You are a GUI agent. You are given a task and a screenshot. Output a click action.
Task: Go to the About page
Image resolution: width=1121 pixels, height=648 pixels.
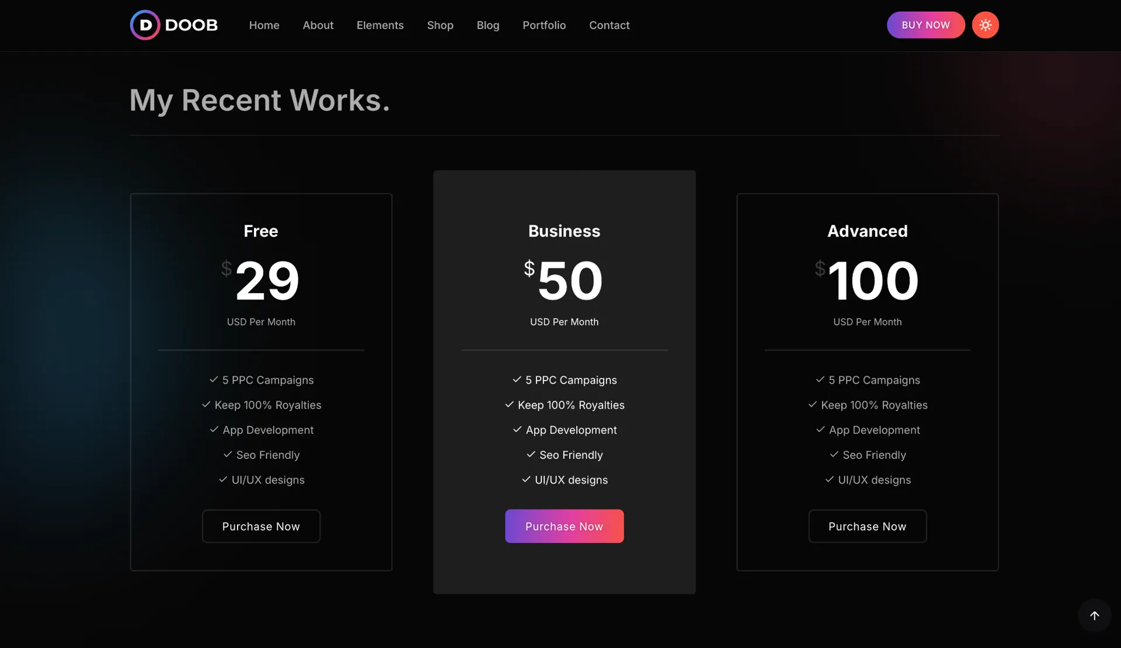[x=318, y=25]
